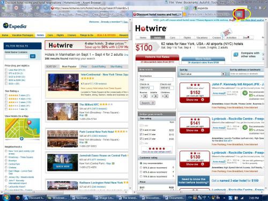This screenshot has width=268, height=201.
Task: Click Show me button for $141 hotel
Action: 195,130
